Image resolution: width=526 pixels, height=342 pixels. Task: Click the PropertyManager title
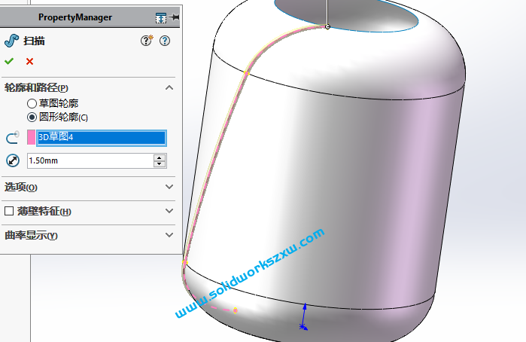[x=75, y=17]
